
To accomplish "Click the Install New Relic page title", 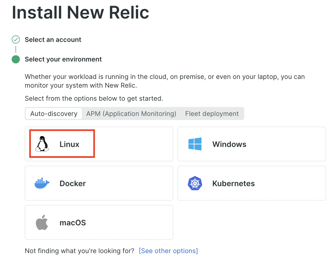I will pyautogui.click(x=80, y=12).
